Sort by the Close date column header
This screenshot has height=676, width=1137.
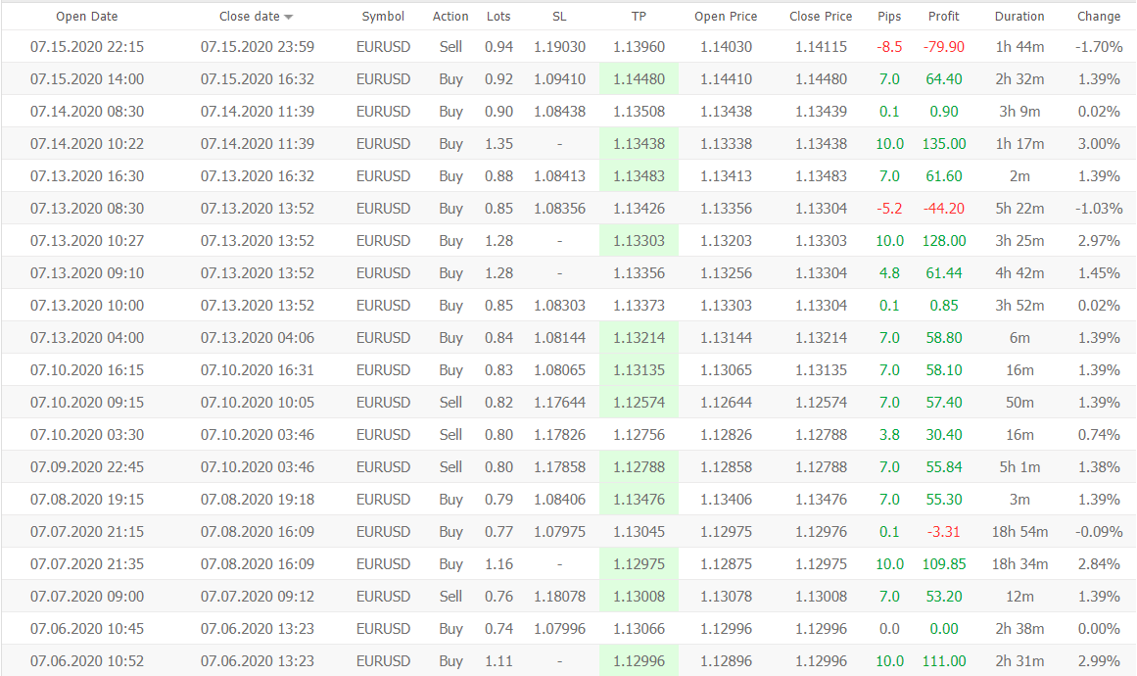coord(249,16)
